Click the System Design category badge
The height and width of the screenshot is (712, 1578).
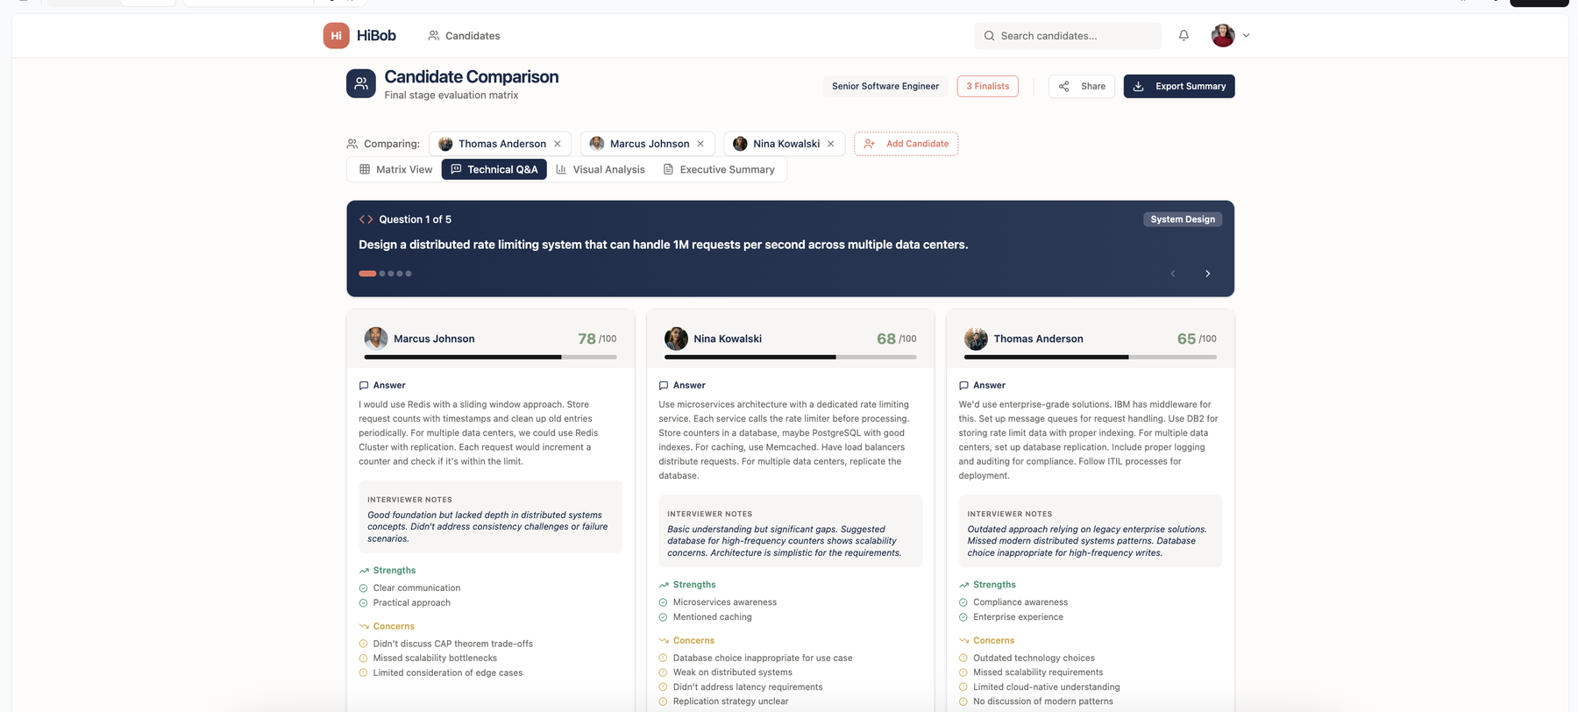pos(1183,219)
